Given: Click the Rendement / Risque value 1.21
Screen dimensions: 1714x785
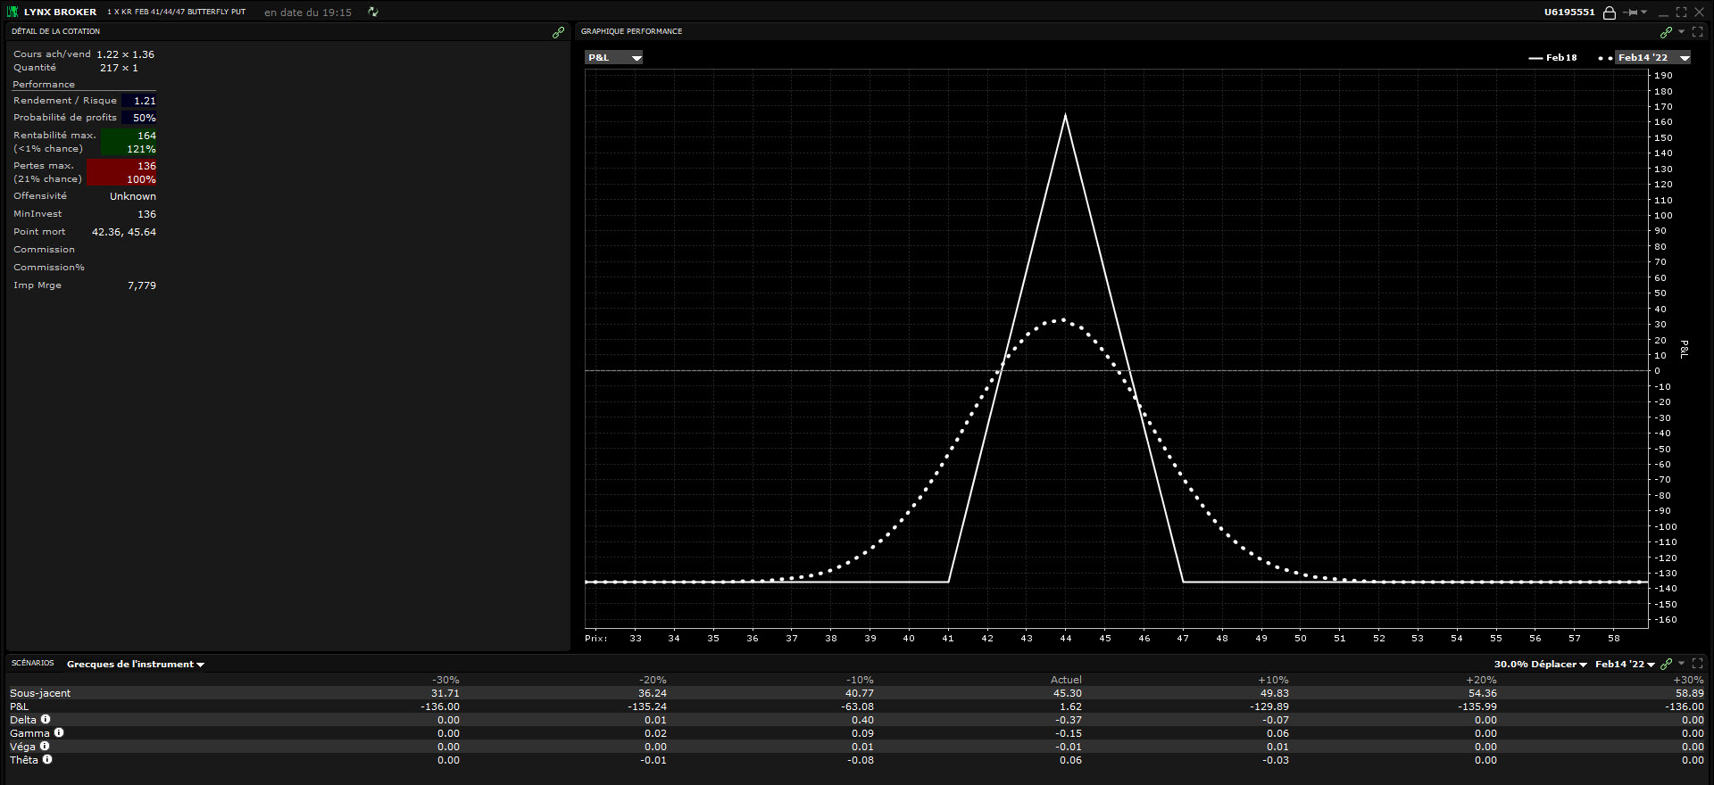Looking at the screenshot, I should pyautogui.click(x=145, y=101).
